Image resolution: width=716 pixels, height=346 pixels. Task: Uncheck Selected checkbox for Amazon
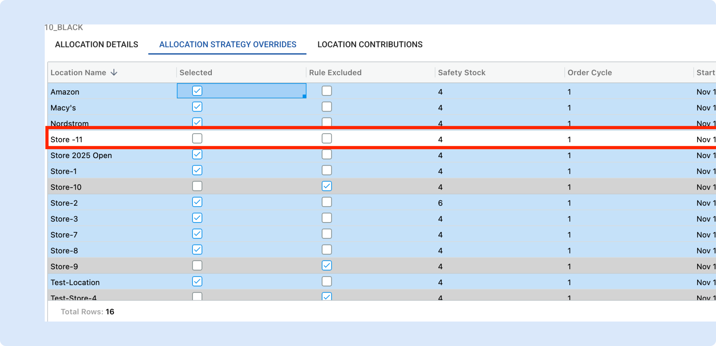coord(197,91)
